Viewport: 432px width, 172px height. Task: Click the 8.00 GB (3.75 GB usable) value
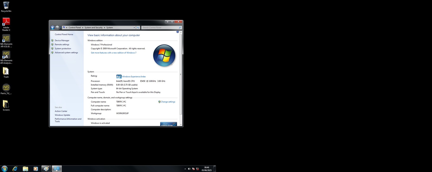coord(127,85)
